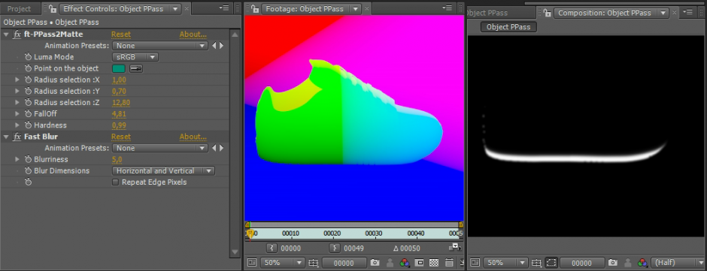Open About for Fast Blur
707x271 pixels.
coord(193,137)
